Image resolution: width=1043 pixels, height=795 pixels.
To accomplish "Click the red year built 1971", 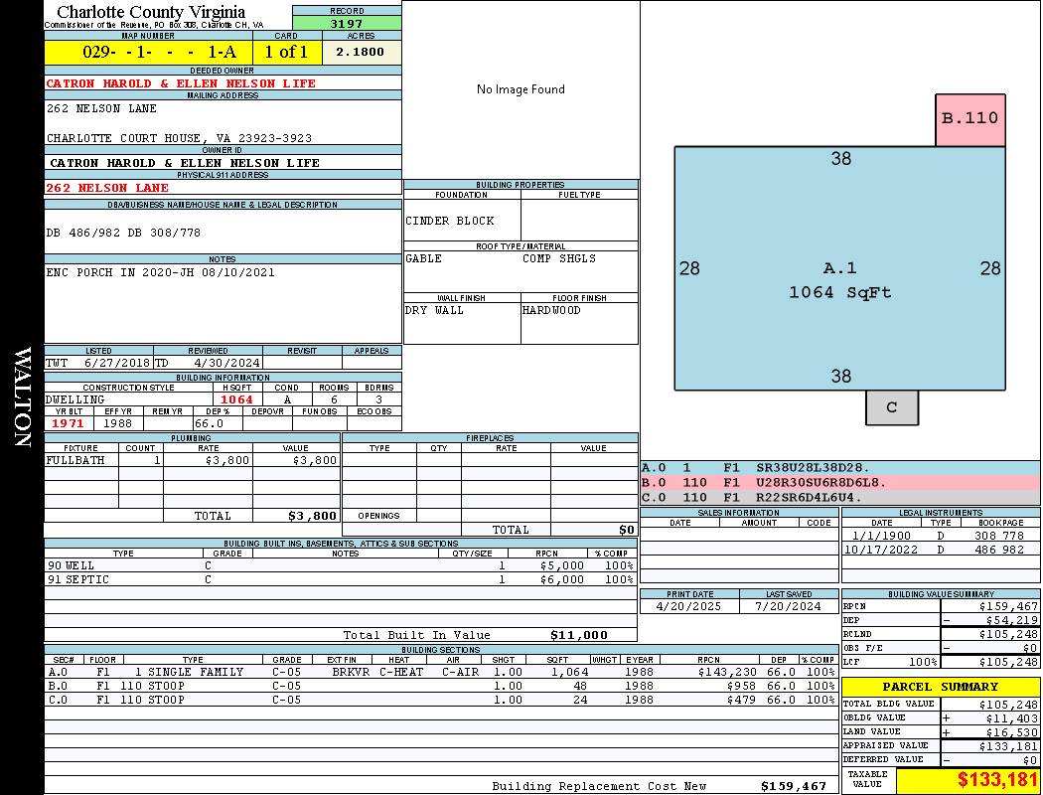I will pos(69,423).
